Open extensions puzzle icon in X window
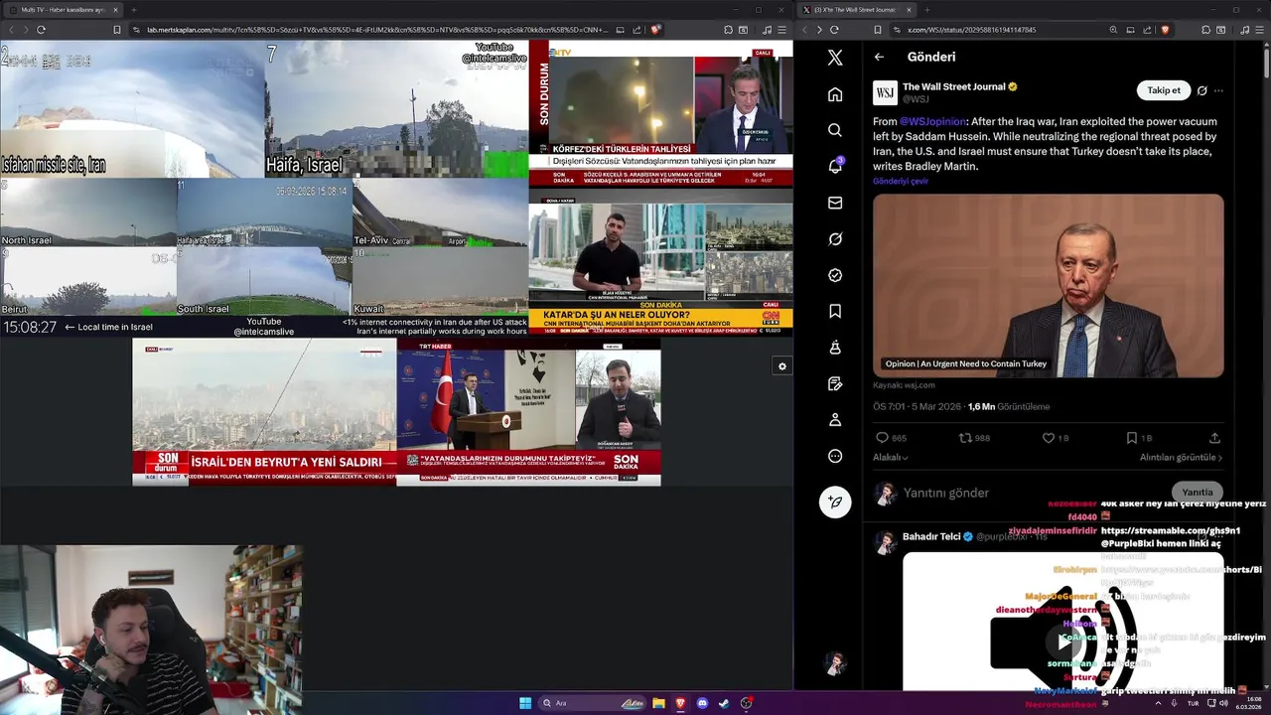The height and width of the screenshot is (715, 1271). (1206, 30)
